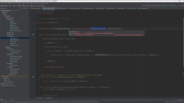184x103 pixels.
Task: Select Employee.feature file in project tree
Action: coord(15,51)
